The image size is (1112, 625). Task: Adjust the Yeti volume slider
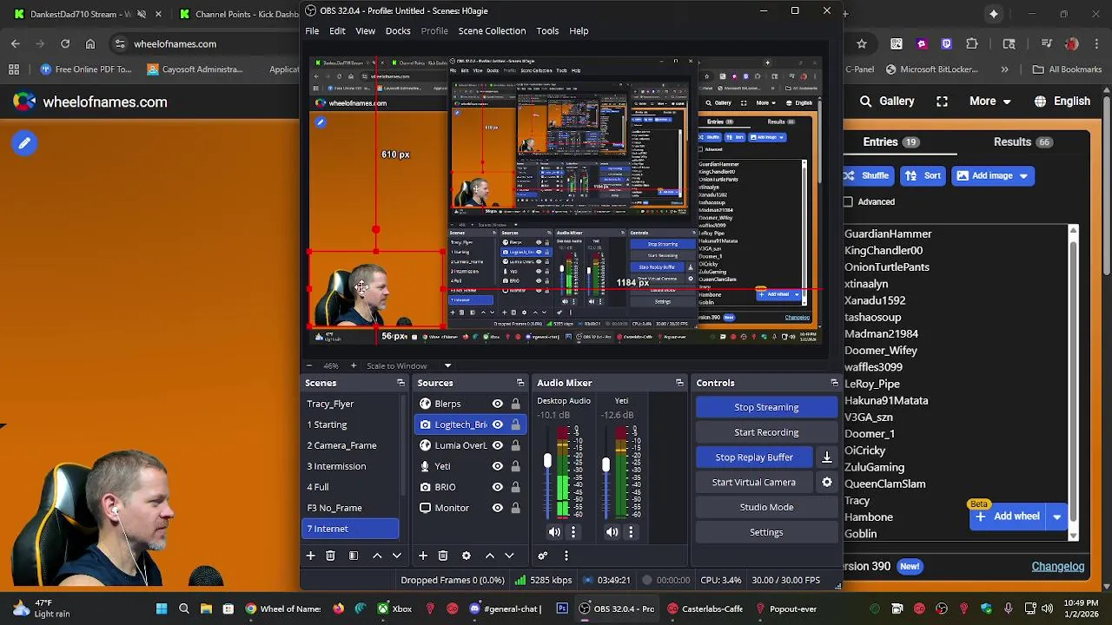(606, 465)
